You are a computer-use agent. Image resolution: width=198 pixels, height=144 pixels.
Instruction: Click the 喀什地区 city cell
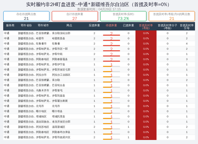(41, 111)
